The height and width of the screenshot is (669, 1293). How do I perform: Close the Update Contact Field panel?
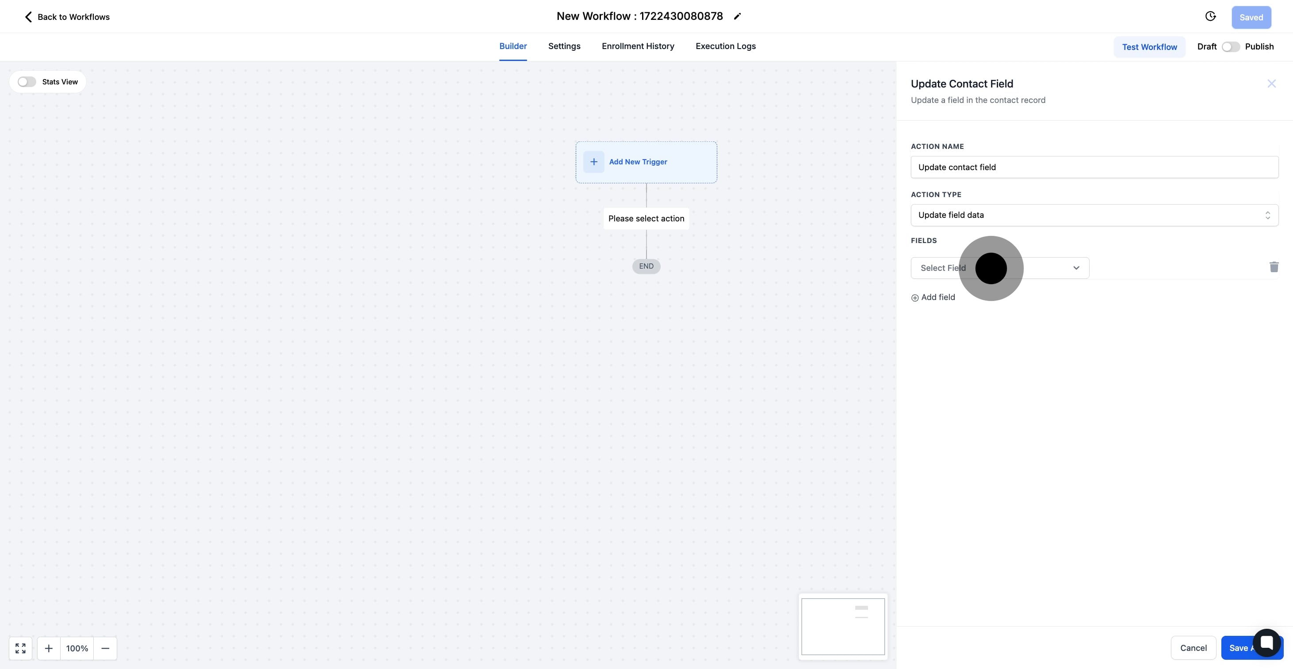tap(1271, 84)
